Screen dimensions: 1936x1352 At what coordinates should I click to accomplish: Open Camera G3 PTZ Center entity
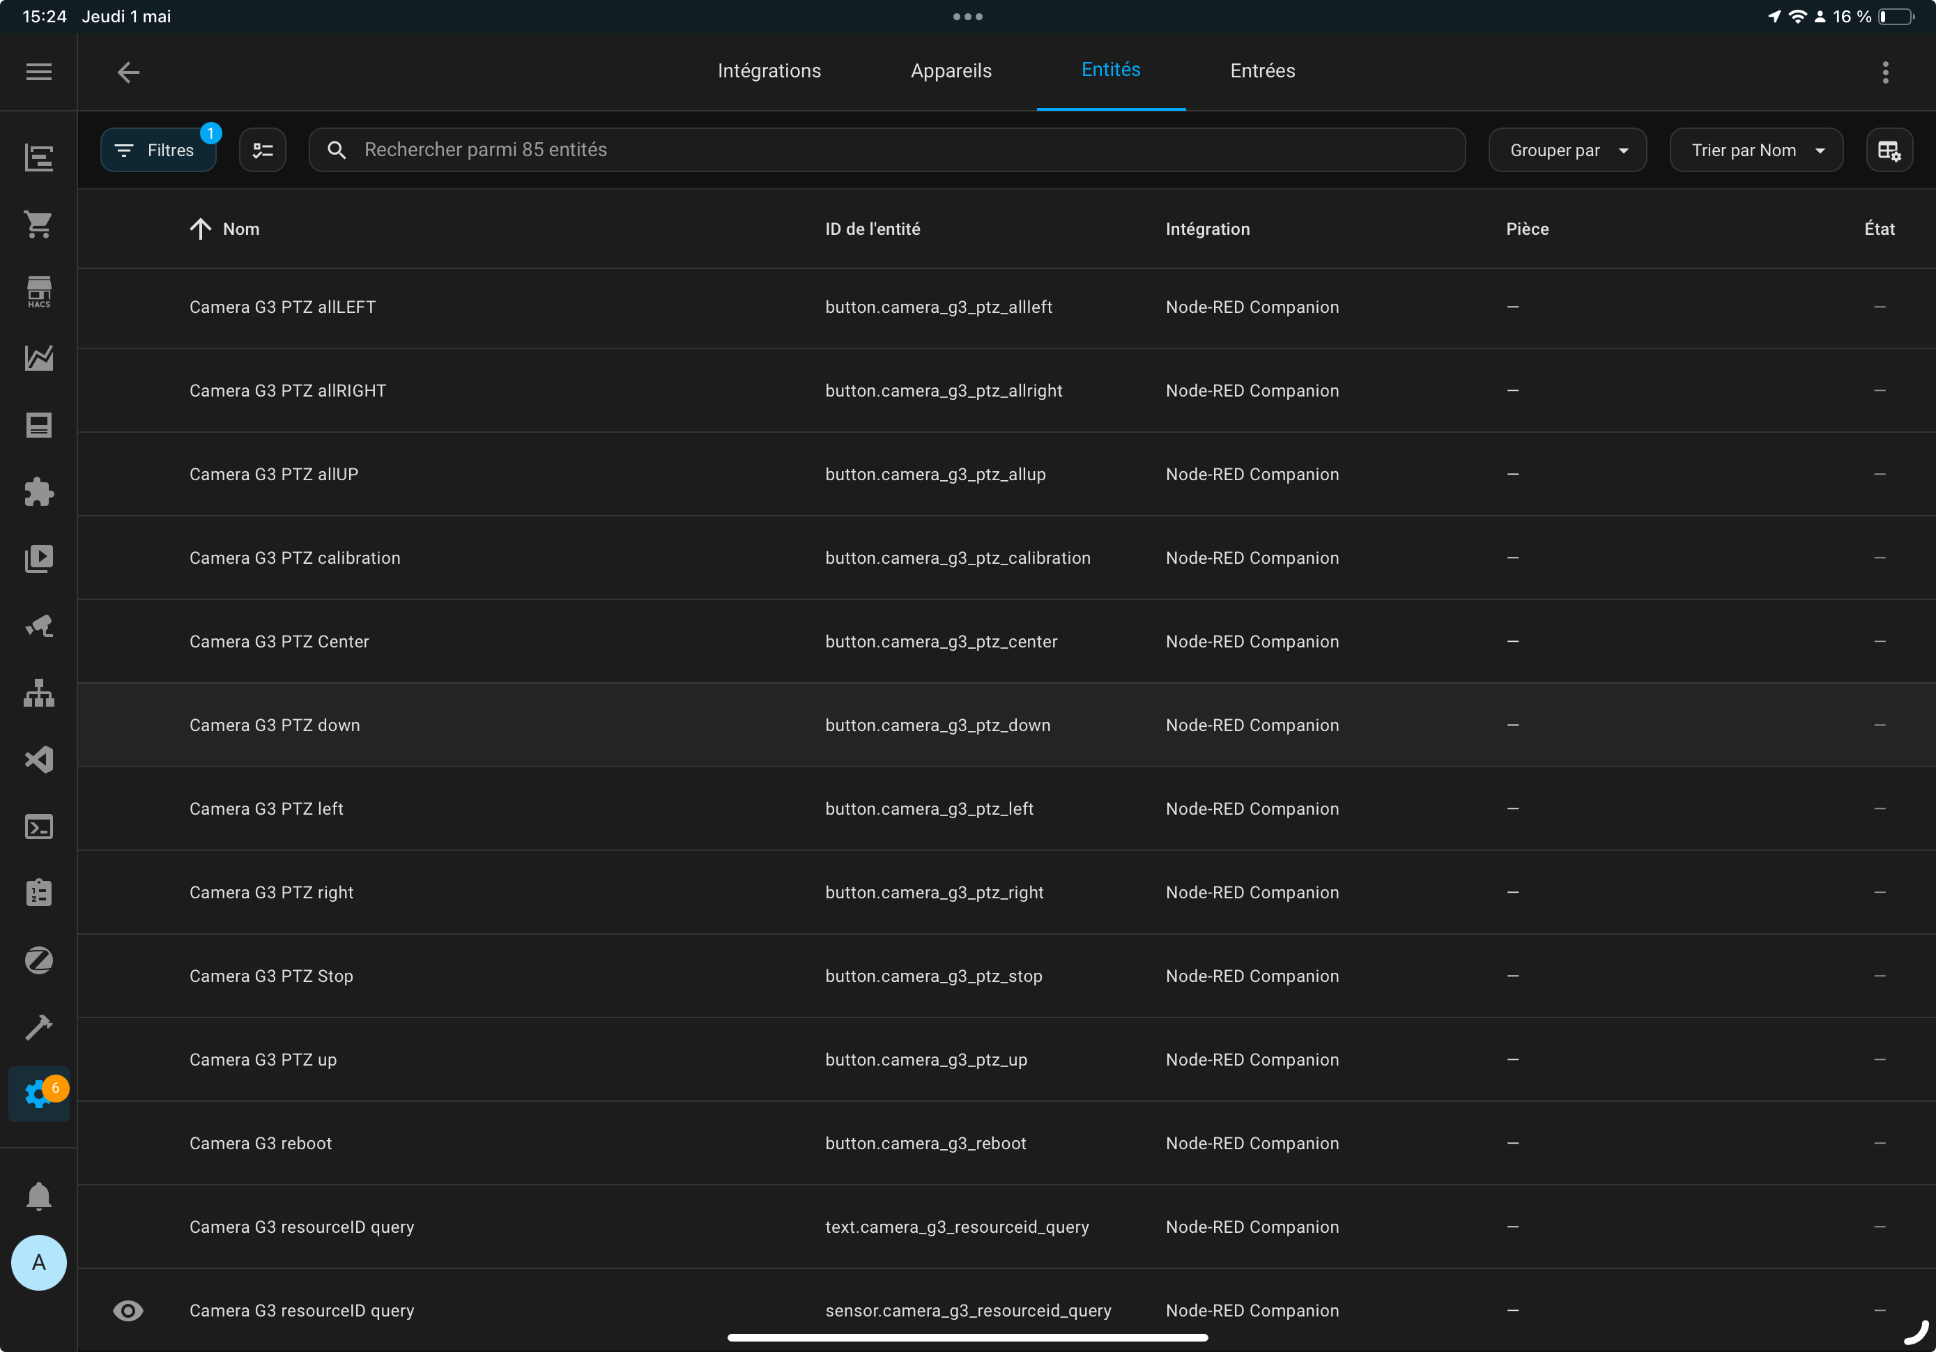(x=1007, y=641)
